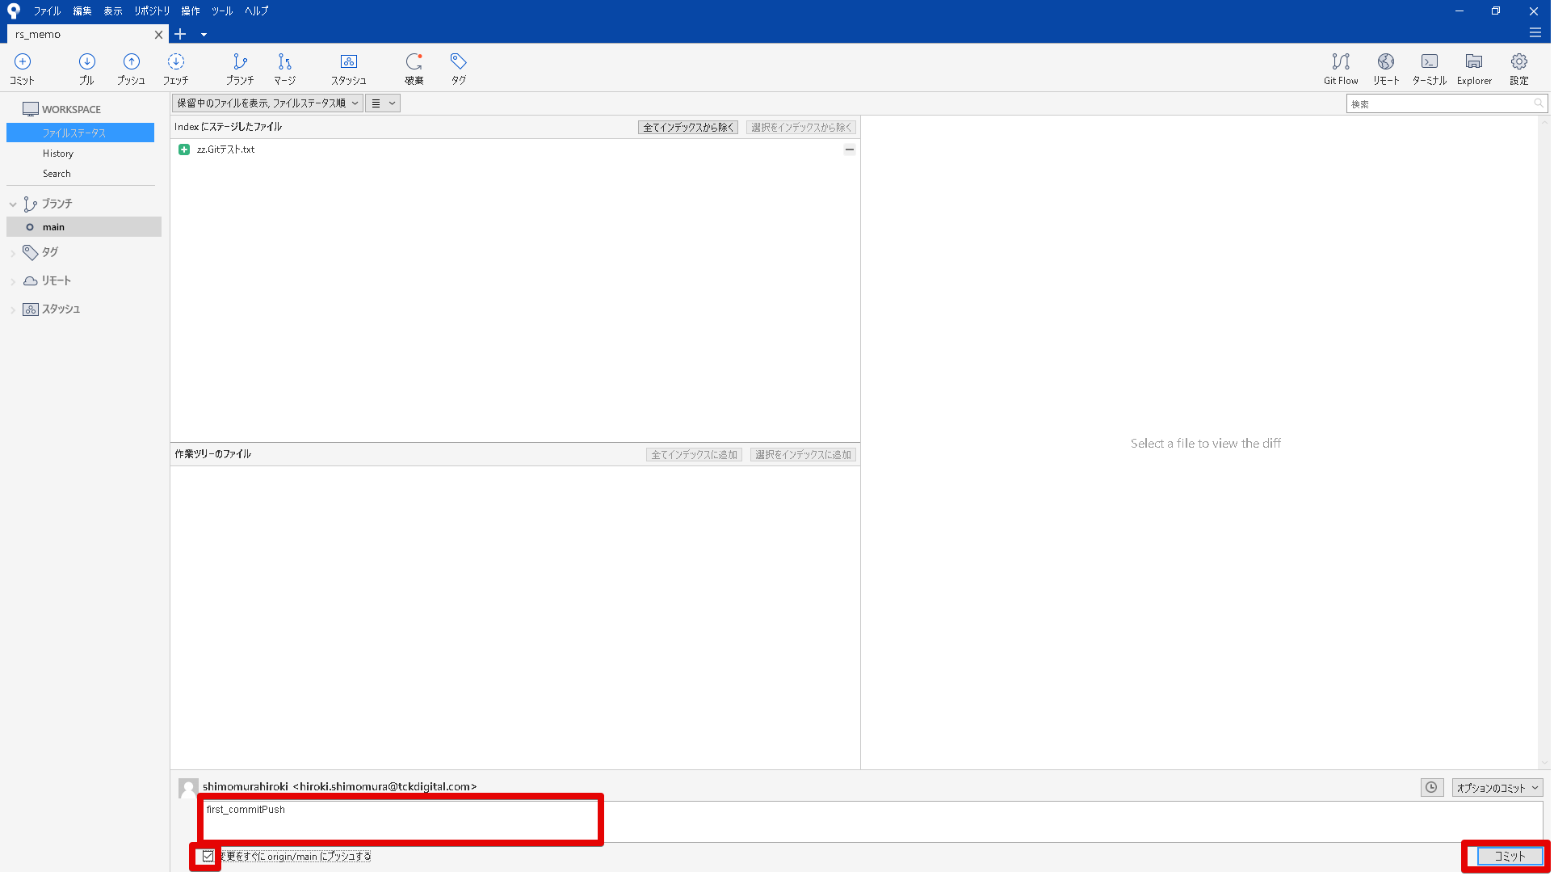Screen dimensions: 1554x876
Task: Click the フェッチ (Fetch) toolbar icon
Action: (175, 68)
